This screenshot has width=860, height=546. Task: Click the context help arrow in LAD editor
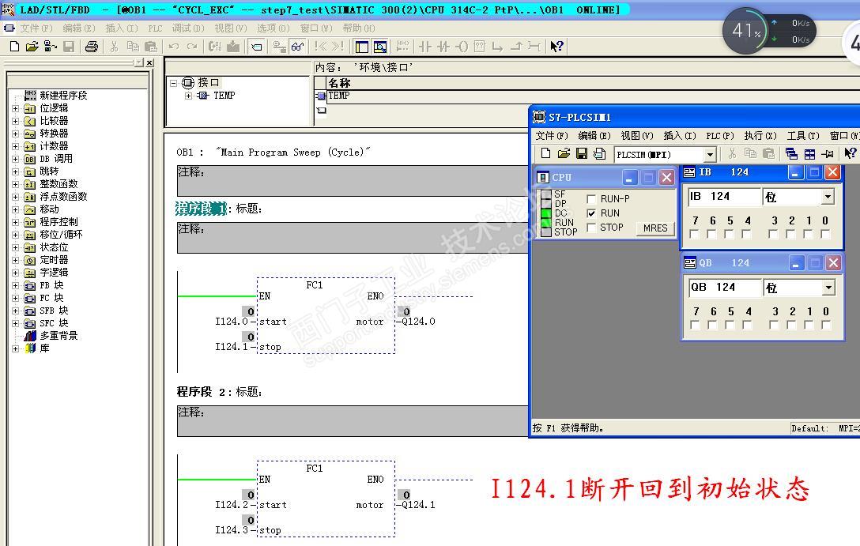click(556, 47)
